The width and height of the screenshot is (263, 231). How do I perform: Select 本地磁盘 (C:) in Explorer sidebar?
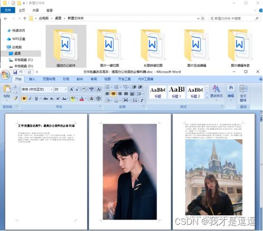coord(23,60)
